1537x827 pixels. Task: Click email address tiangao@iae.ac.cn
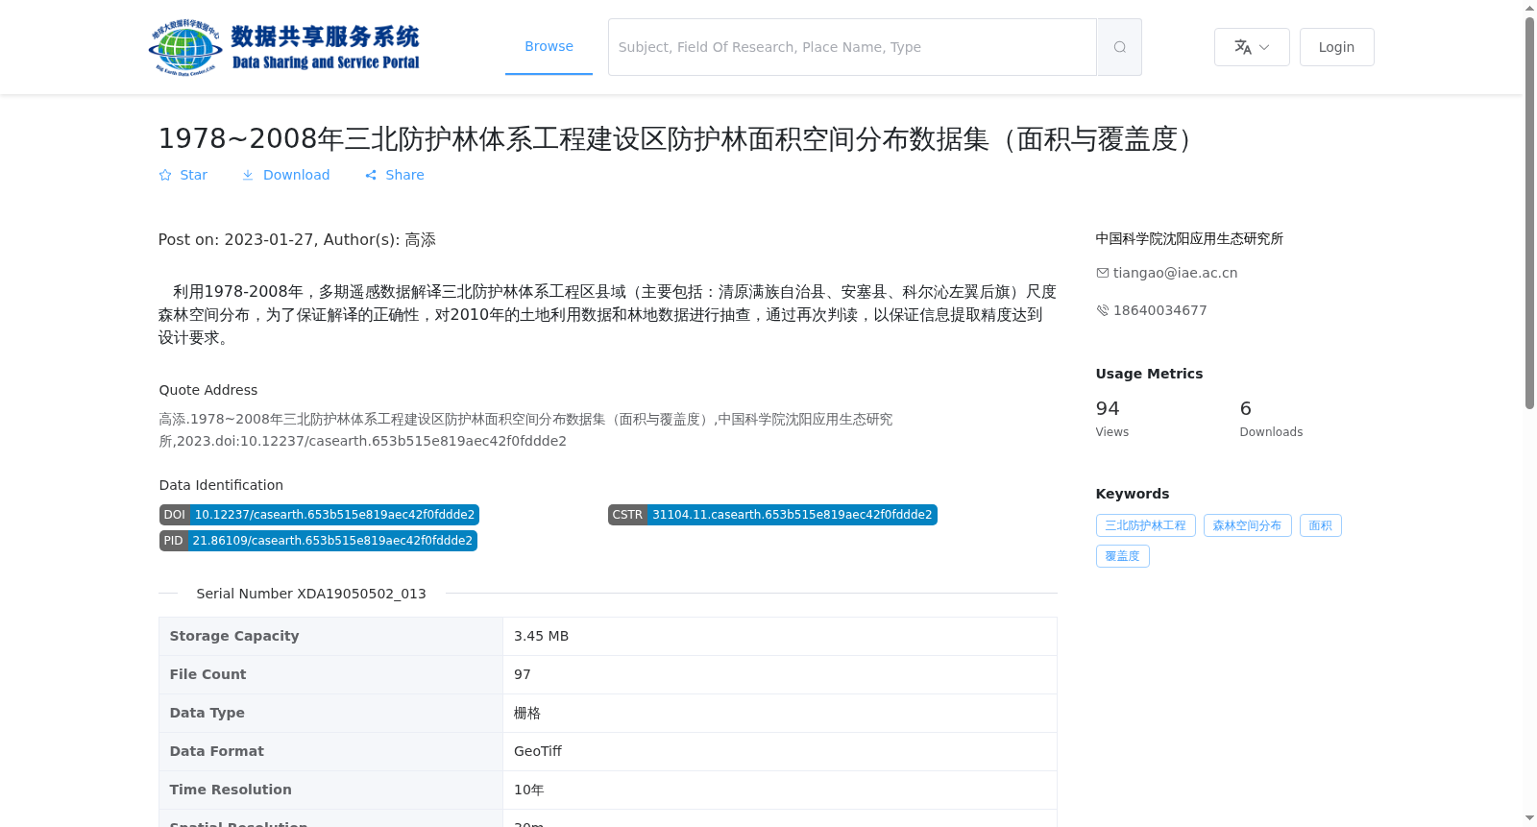coord(1175,273)
